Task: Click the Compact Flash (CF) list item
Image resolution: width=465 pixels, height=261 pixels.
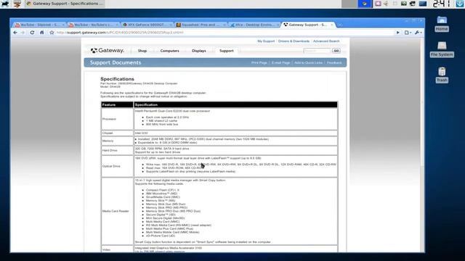Action: coord(163,190)
